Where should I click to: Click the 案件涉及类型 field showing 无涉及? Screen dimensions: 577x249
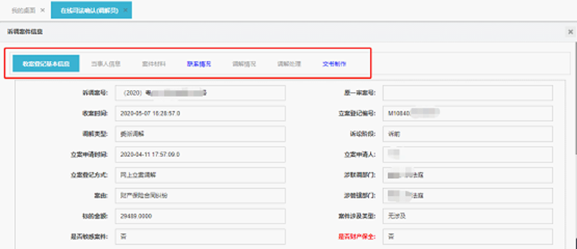(468, 216)
